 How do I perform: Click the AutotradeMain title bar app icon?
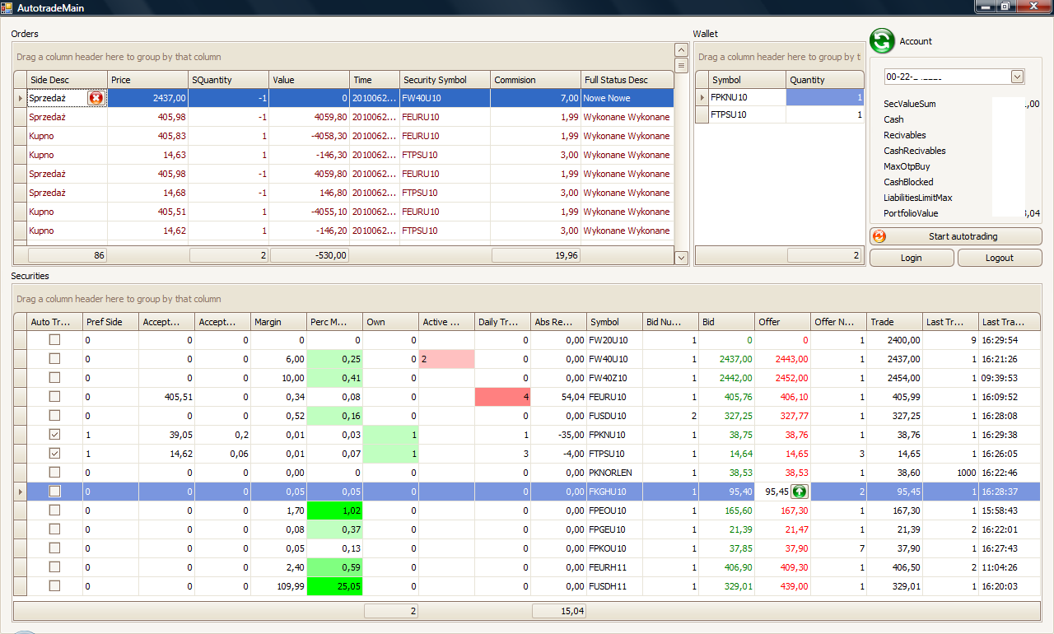click(7, 7)
